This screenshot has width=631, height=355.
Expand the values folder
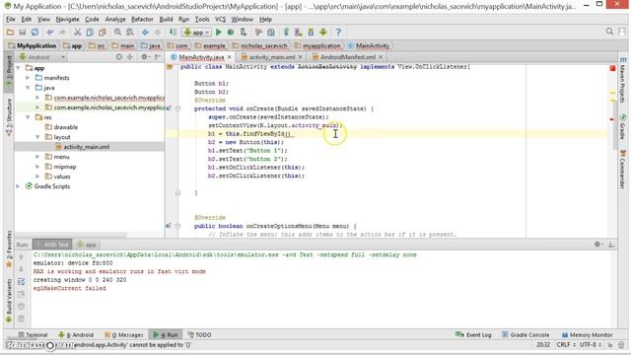[37, 177]
